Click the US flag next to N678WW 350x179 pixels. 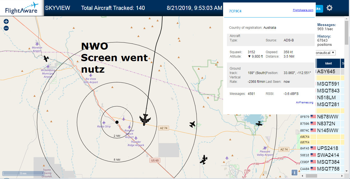(313, 117)
